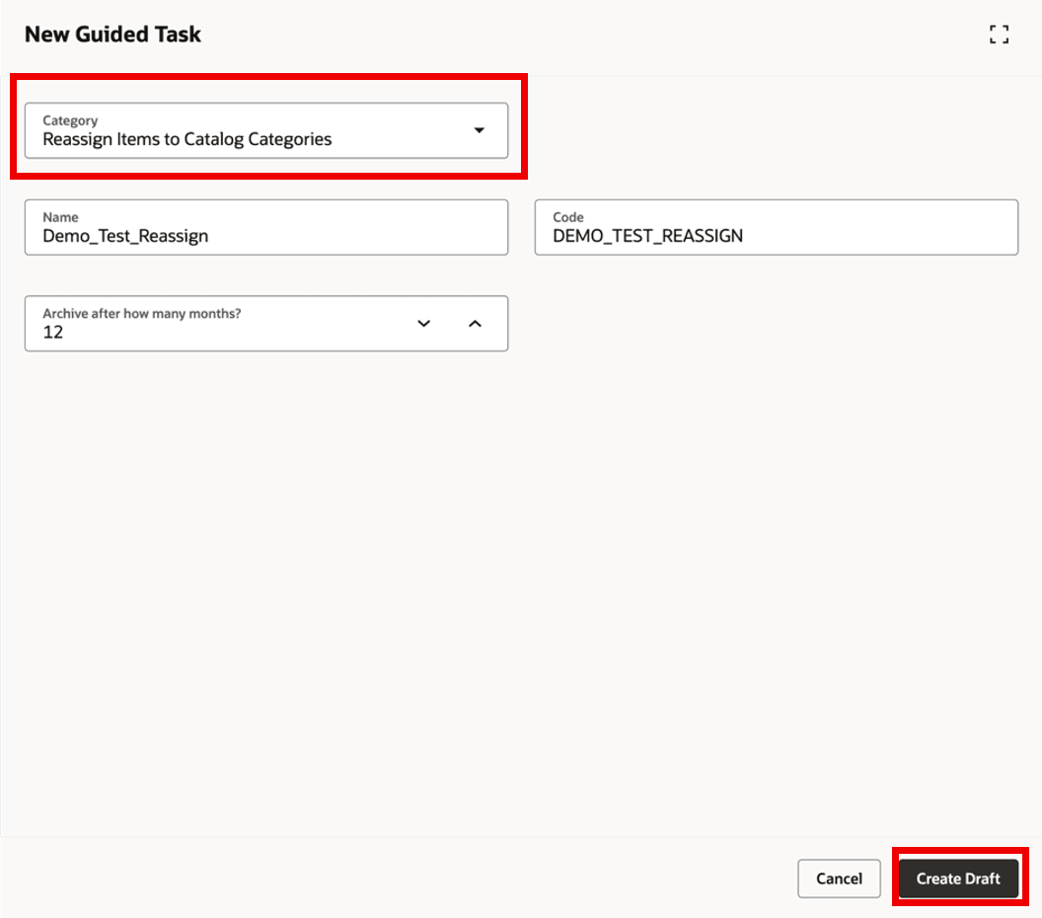Cancel the New Guided Task creation
The width and height of the screenshot is (1042, 918).
(x=839, y=879)
